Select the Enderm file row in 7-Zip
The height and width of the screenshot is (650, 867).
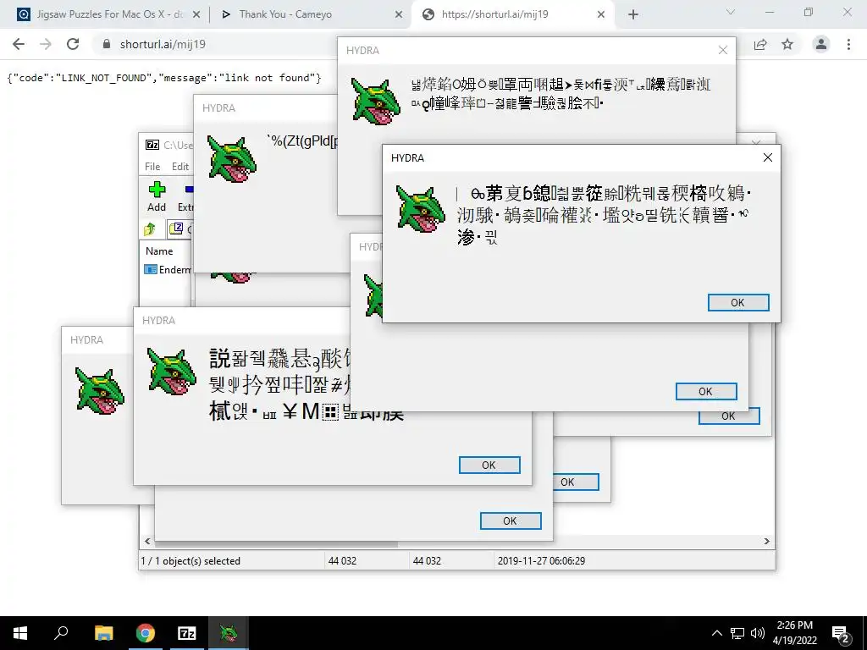[167, 270]
